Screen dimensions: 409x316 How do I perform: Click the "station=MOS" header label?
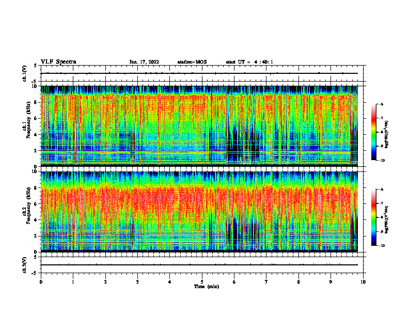tap(192, 62)
